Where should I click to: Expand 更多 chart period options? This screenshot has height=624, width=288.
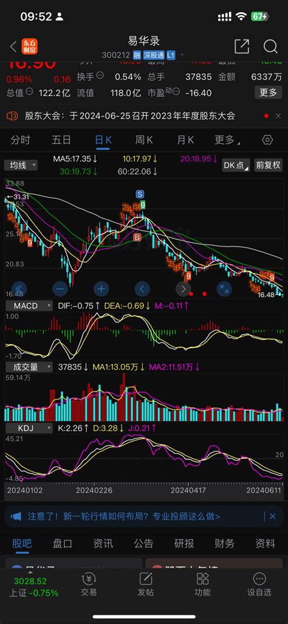227,139
